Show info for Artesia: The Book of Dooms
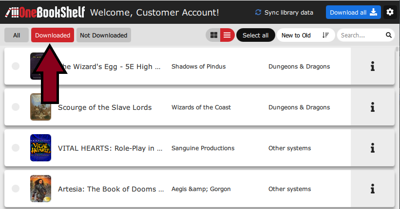This screenshot has height=209, width=400. [x=372, y=189]
